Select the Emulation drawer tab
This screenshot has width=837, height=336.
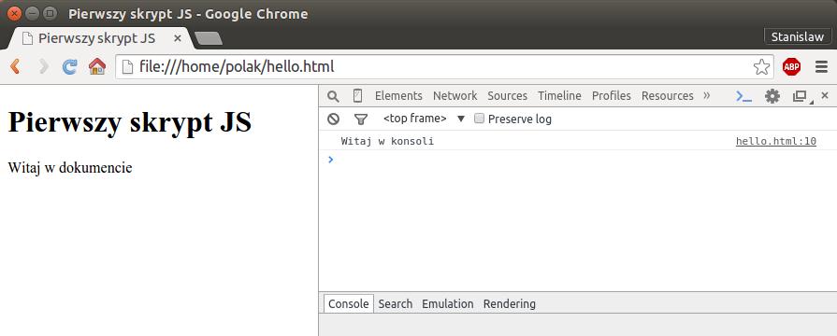point(447,304)
